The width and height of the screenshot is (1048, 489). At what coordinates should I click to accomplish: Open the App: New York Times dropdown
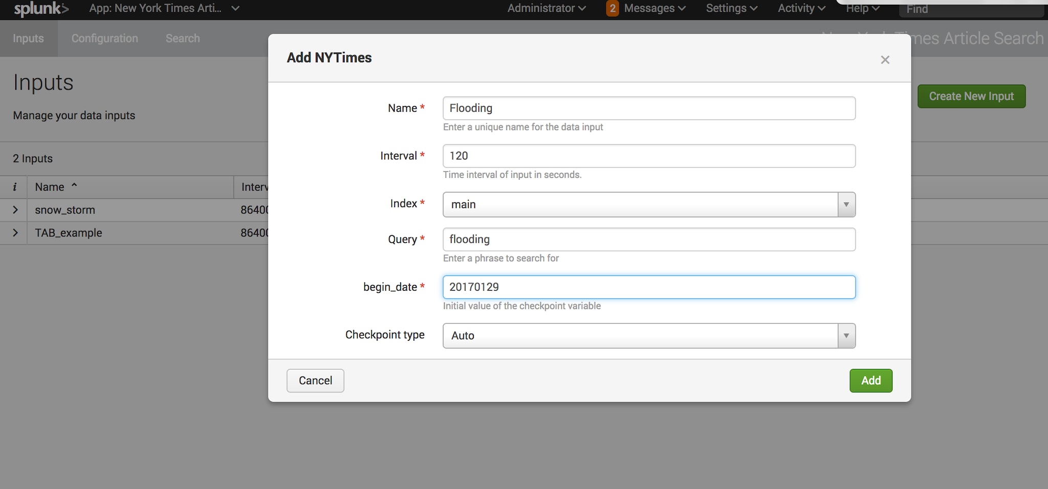tap(164, 8)
